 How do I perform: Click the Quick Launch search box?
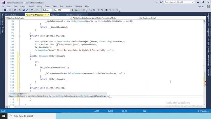179,2
